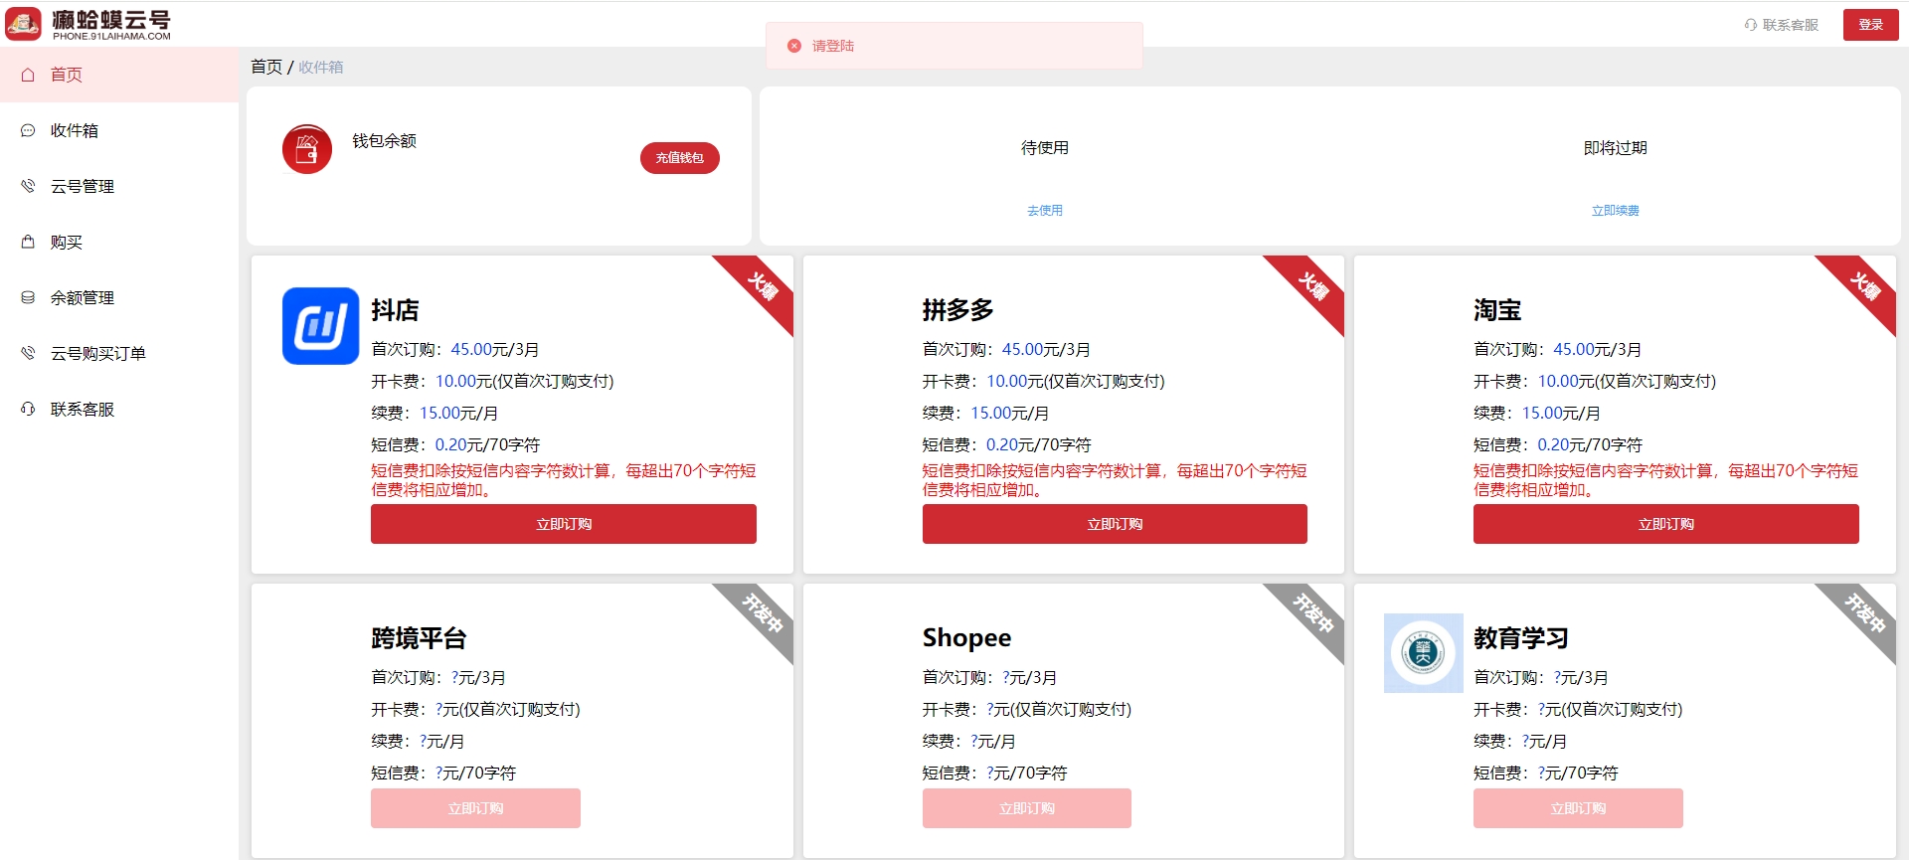Click the phone icon beside 云号购买订单

(x=28, y=353)
